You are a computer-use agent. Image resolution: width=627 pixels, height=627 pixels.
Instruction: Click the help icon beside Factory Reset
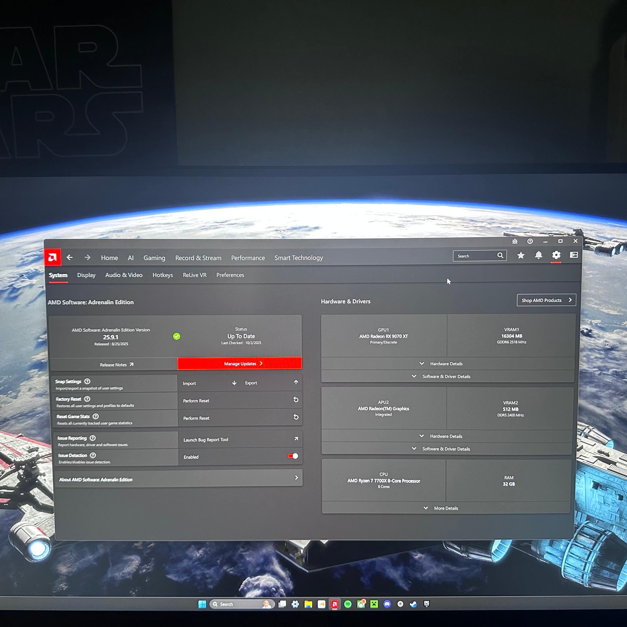click(x=87, y=399)
